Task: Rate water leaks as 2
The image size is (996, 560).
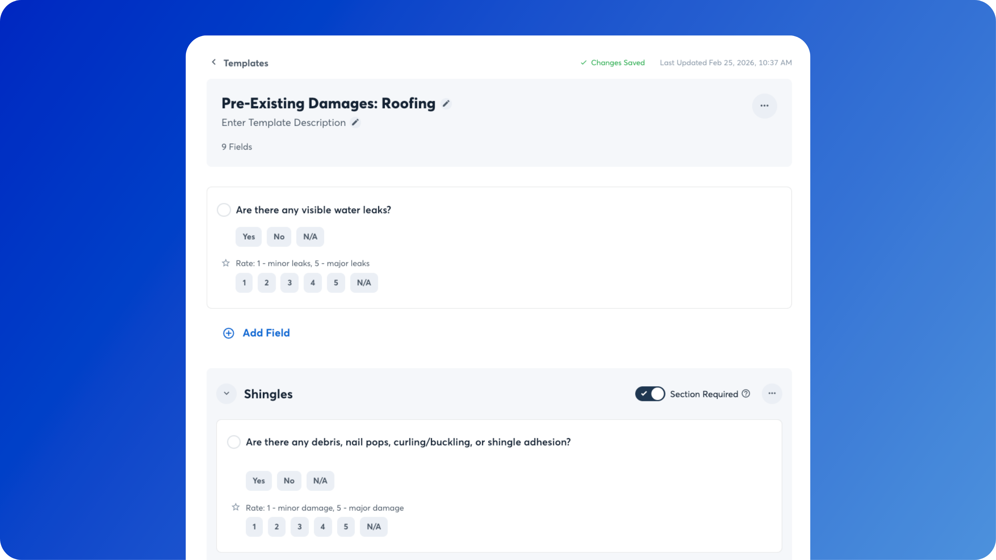Action: point(267,283)
